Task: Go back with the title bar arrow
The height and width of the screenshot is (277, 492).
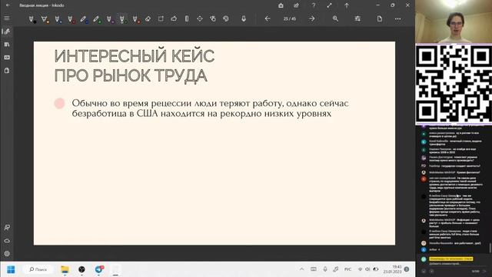Action: click(x=8, y=5)
